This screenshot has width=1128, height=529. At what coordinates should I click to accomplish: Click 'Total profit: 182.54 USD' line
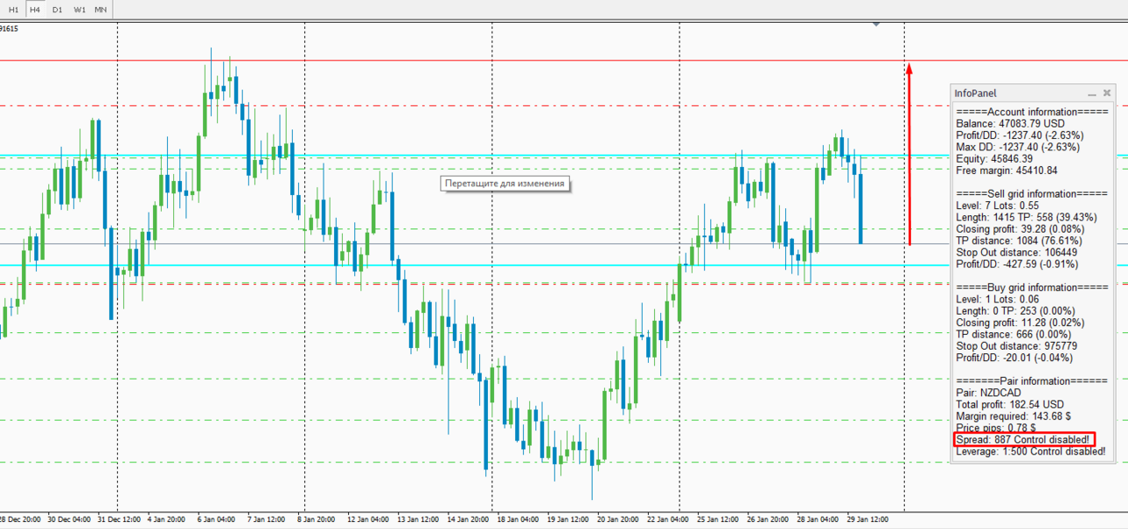click(1010, 405)
